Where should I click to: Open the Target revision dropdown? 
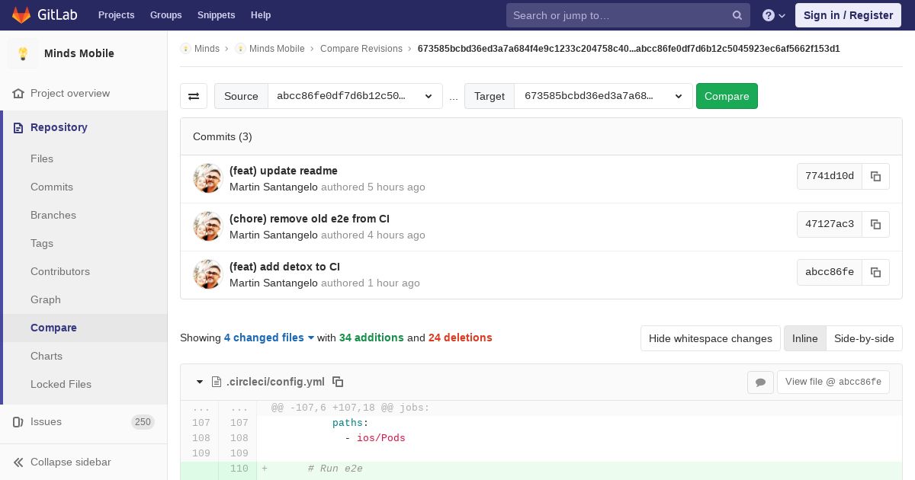coord(603,96)
